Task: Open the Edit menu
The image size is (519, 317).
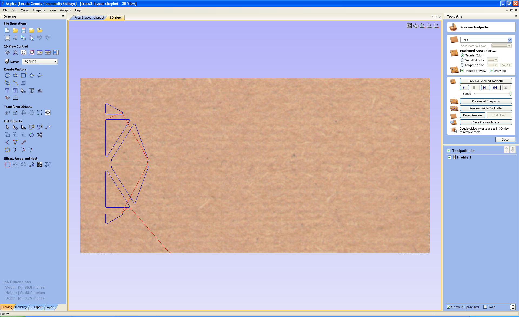Action: [14, 10]
